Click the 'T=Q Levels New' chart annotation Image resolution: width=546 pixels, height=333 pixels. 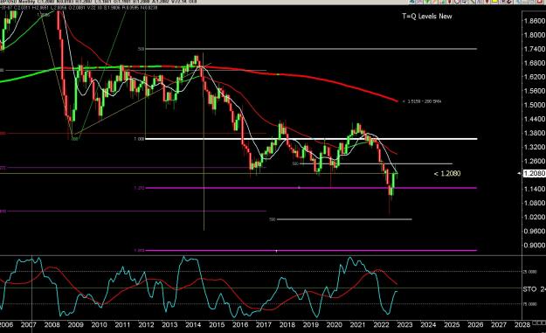pyautogui.click(x=427, y=17)
